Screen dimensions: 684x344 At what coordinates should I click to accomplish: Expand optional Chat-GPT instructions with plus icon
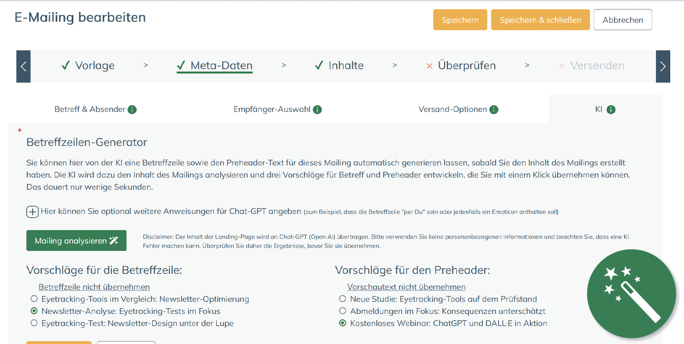(33, 212)
